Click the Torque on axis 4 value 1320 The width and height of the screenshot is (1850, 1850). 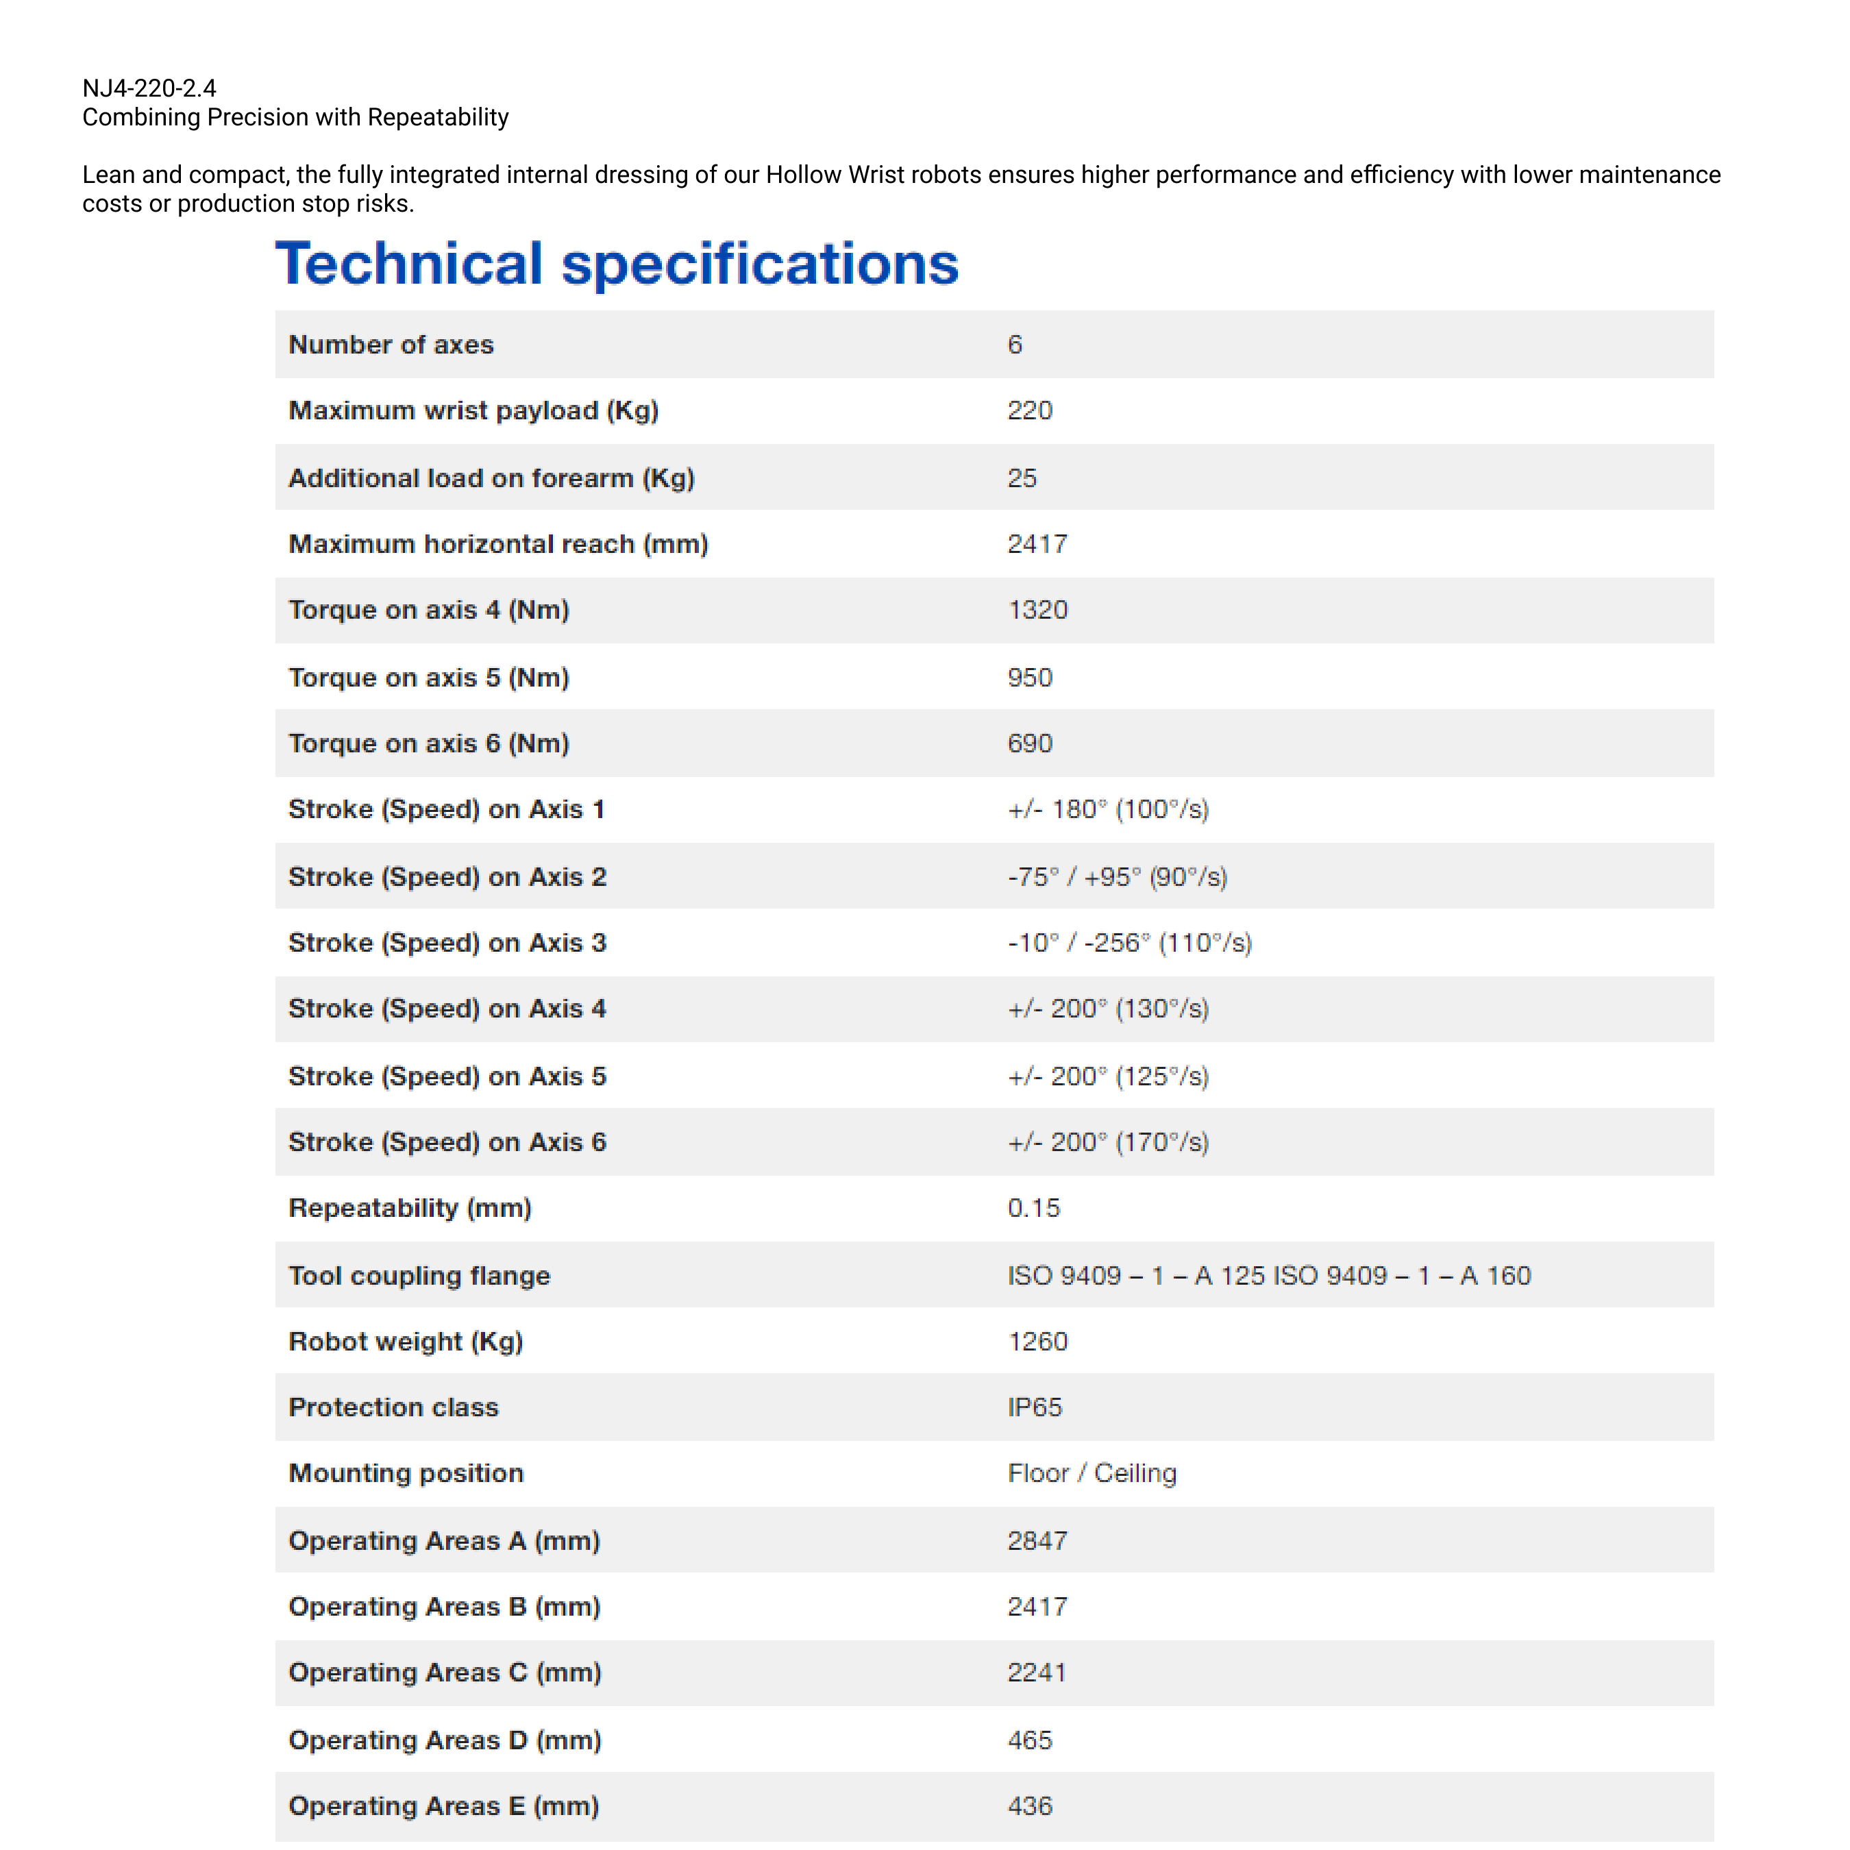click(1037, 610)
